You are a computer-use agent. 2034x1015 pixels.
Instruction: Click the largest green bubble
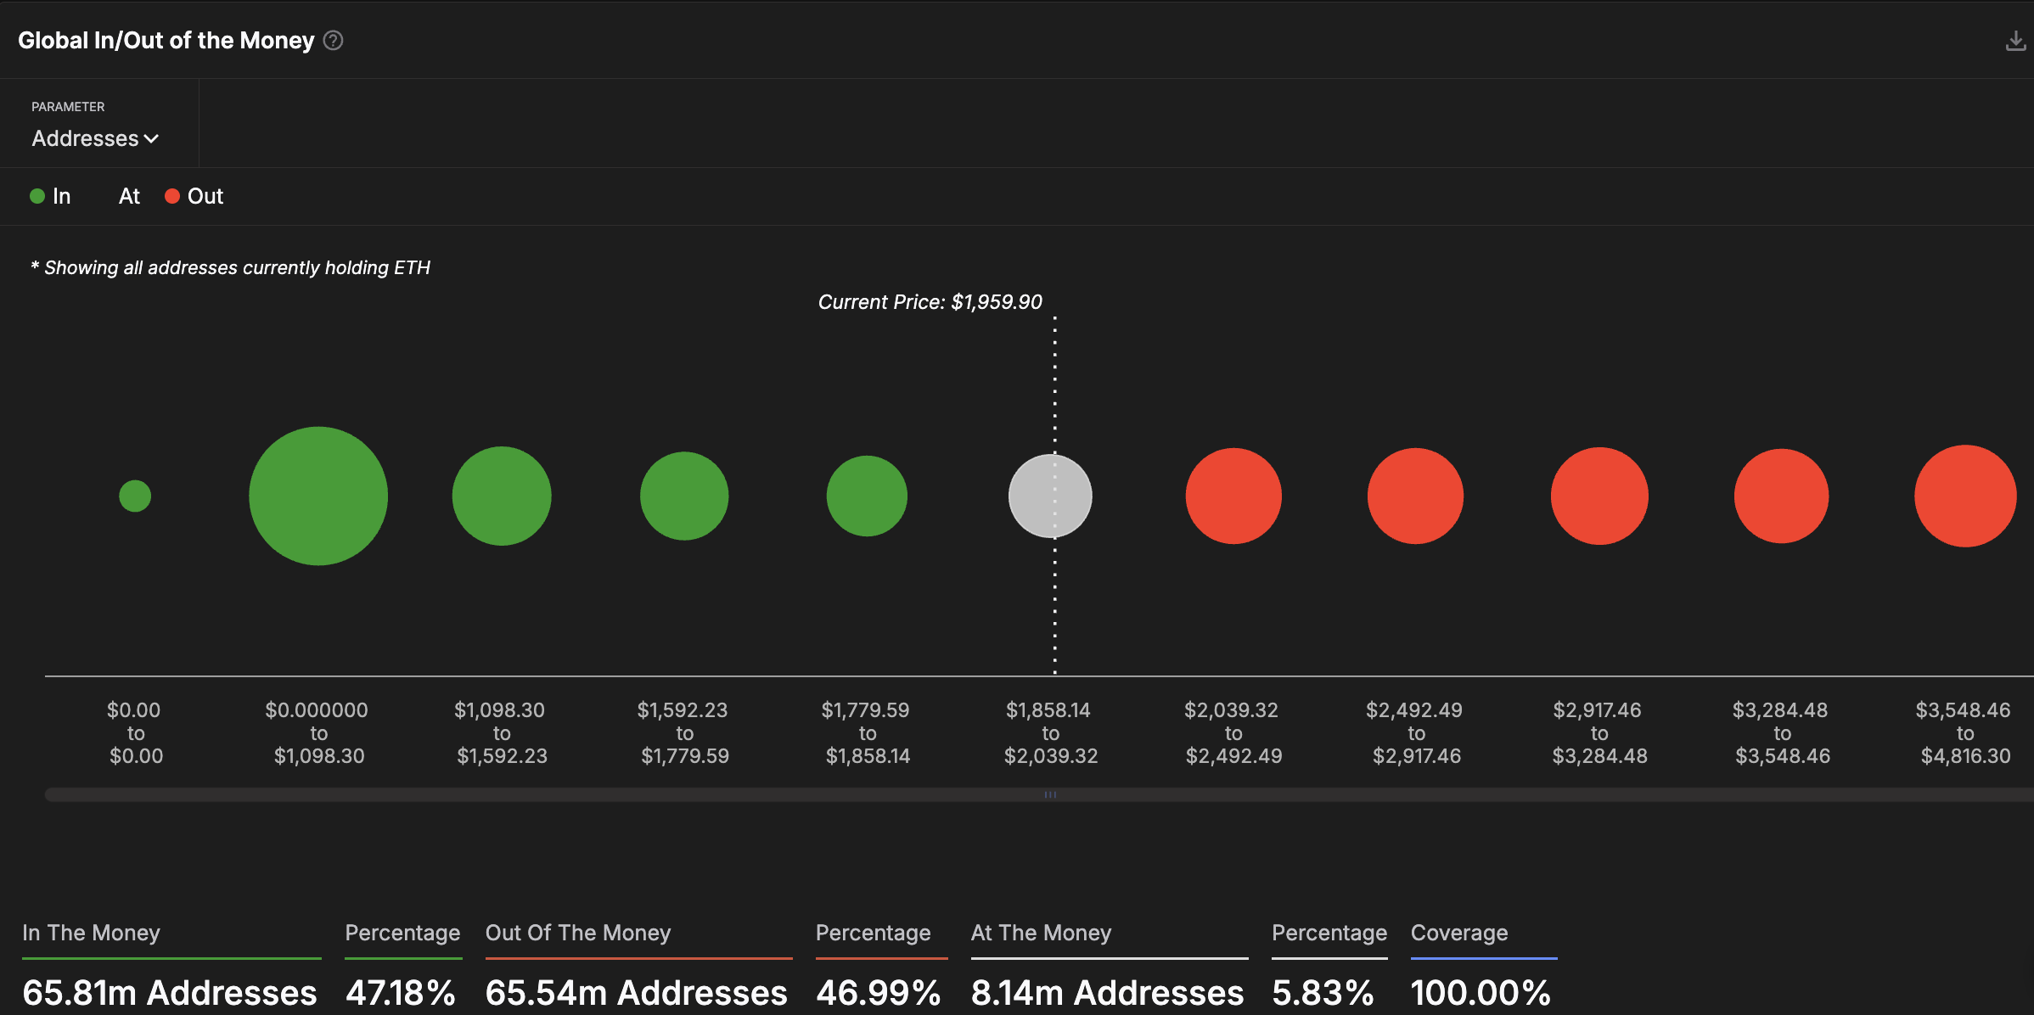point(318,496)
